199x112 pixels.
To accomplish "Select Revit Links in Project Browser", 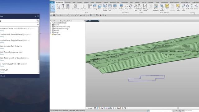I will 57,35.
